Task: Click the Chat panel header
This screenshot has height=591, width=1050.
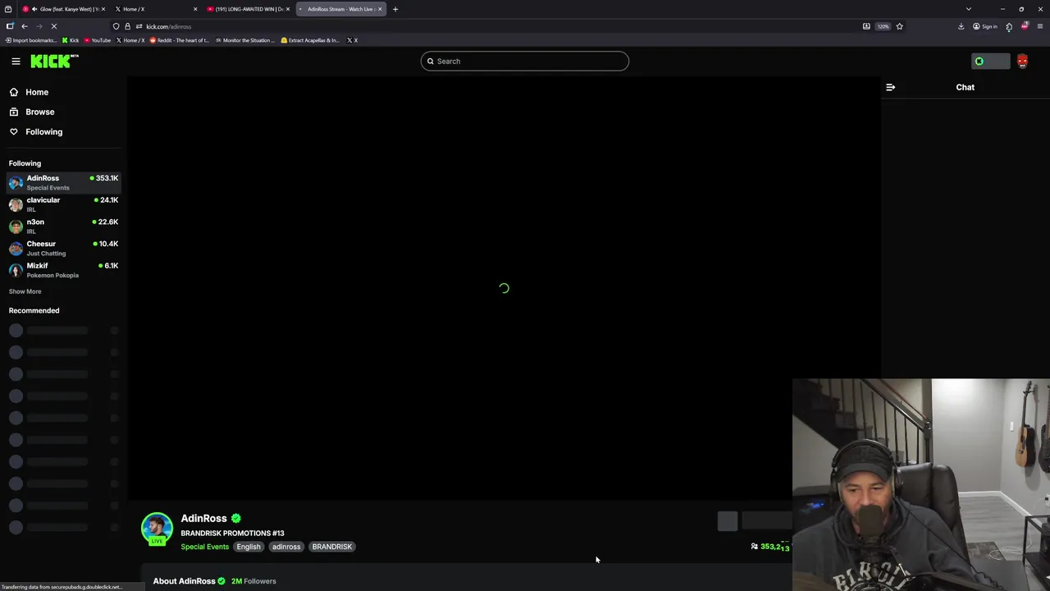Action: pos(965,87)
